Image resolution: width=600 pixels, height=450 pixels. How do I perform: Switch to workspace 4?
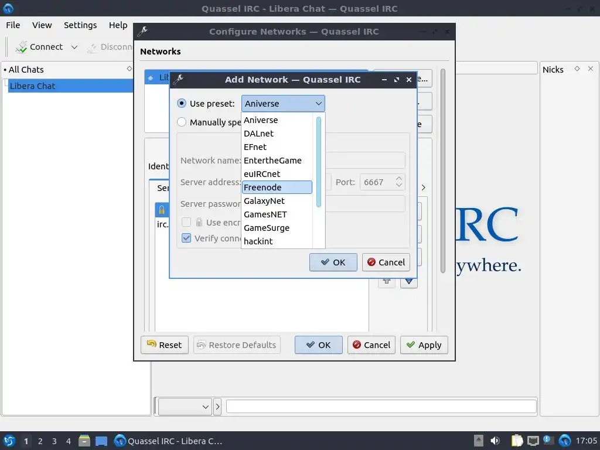[x=69, y=441]
